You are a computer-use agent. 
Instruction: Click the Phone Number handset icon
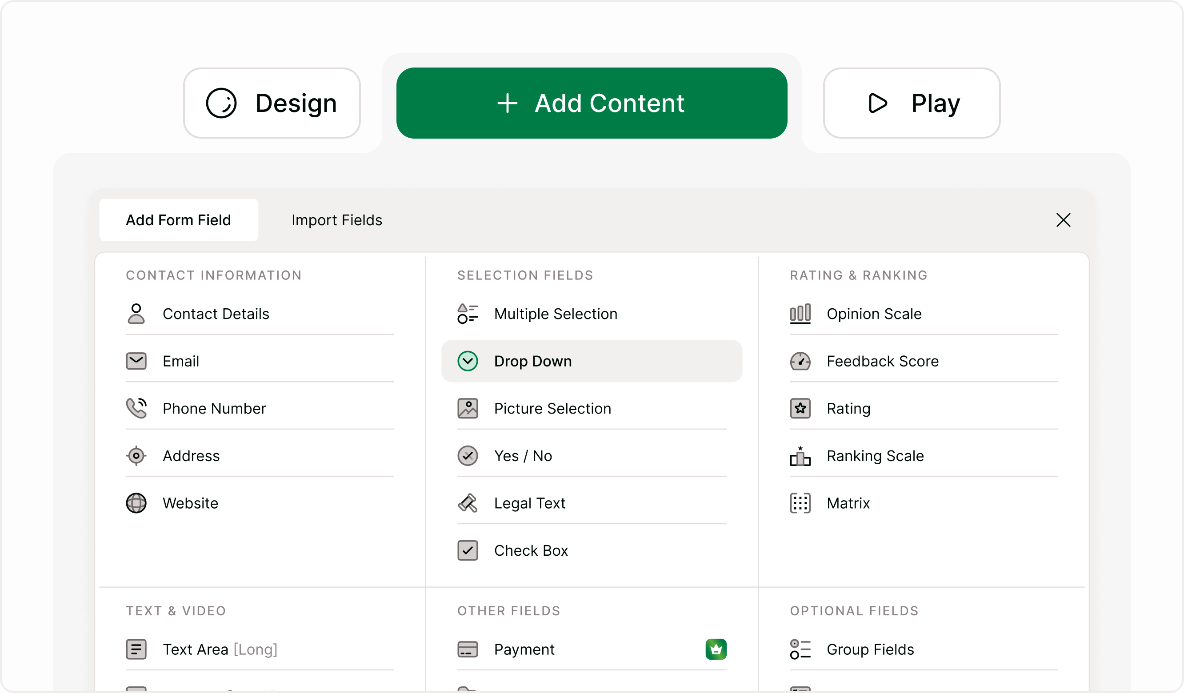click(x=136, y=409)
